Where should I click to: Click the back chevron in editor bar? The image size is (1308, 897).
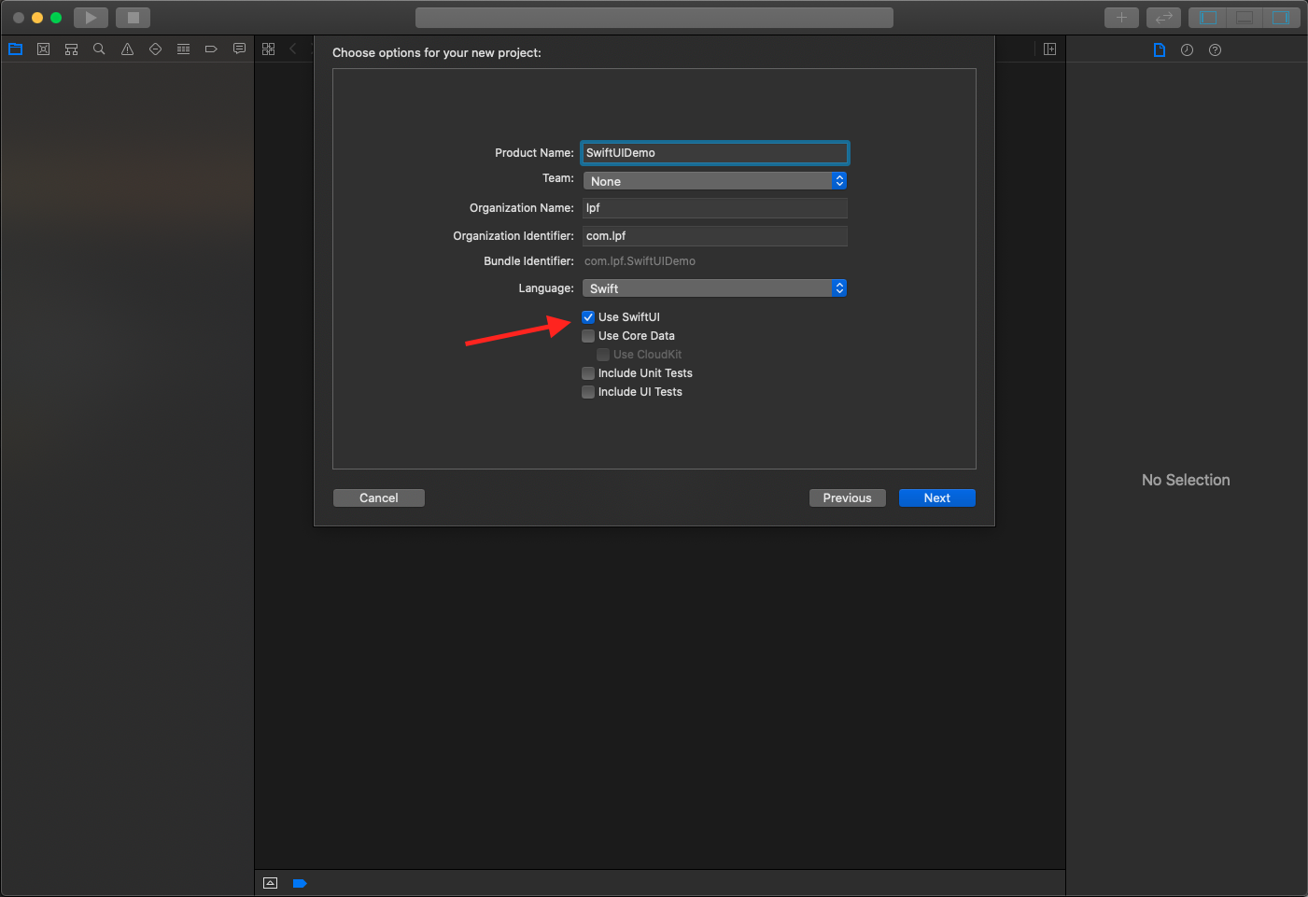293,49
